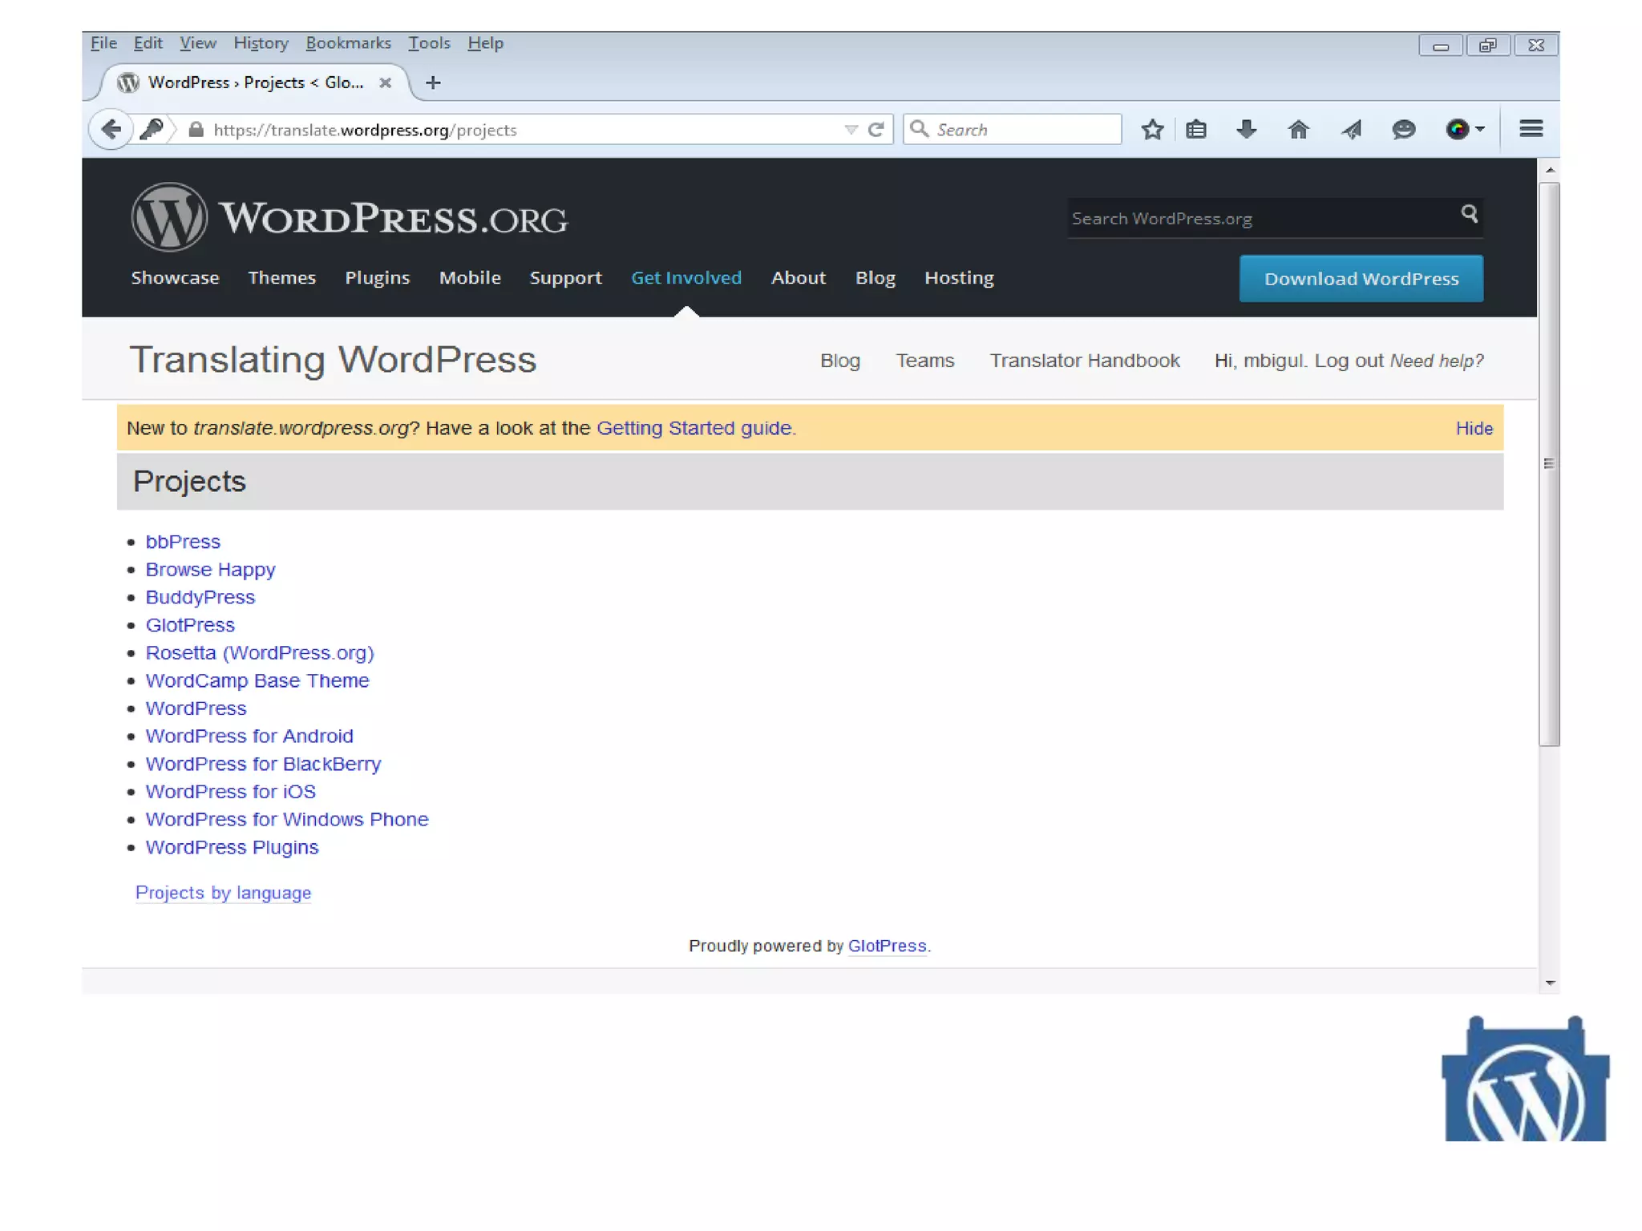Open the History menu
The width and height of the screenshot is (1642, 1231).
pyautogui.click(x=261, y=43)
